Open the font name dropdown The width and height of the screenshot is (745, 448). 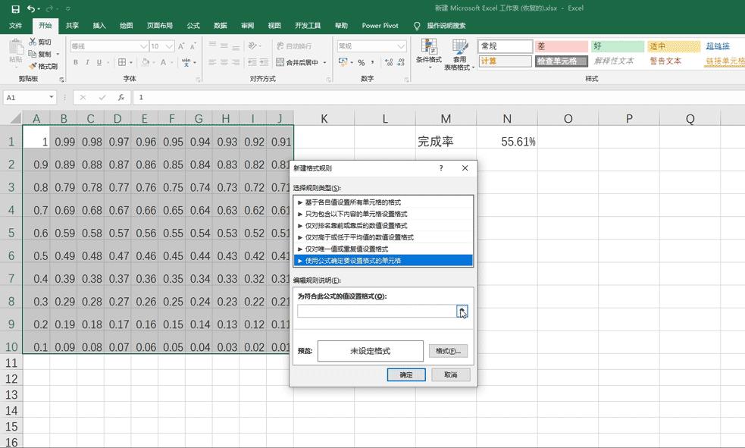[x=144, y=46]
